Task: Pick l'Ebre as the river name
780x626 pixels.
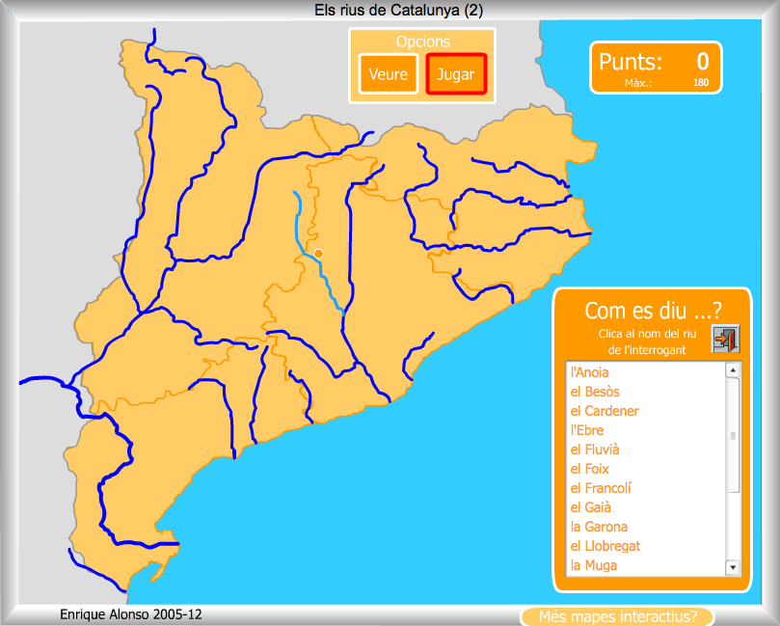Action: pos(589,430)
